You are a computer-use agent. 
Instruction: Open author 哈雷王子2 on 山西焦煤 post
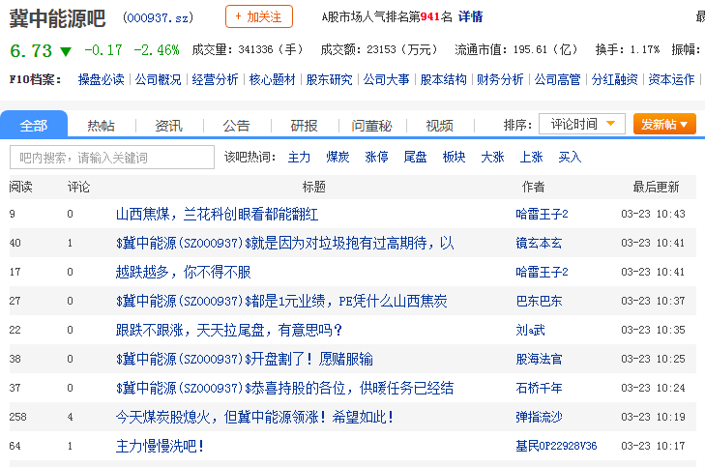[542, 214]
